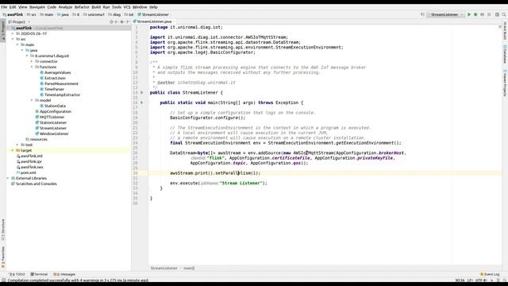Open Project Structure icon in top toolbar
508x286 pixels.
coord(497,14)
